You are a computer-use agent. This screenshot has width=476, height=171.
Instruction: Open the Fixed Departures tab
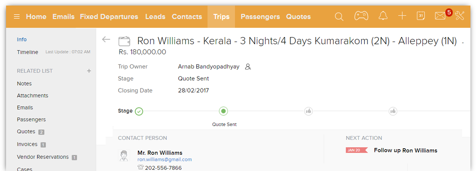(109, 17)
